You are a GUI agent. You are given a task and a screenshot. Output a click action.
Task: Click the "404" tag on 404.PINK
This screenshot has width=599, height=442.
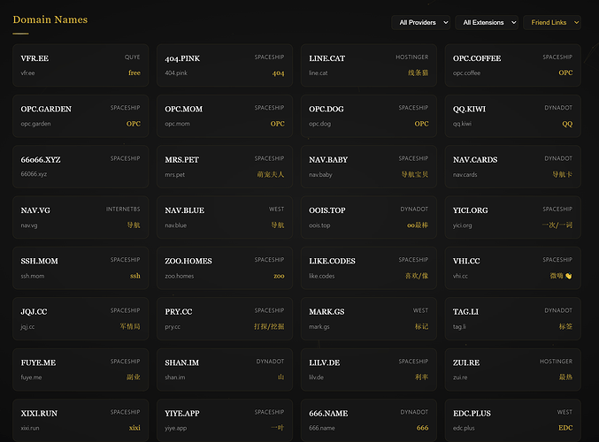[x=278, y=72]
